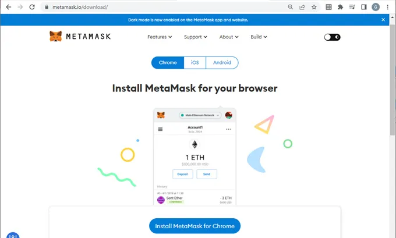396x238 pixels.
Task: Reload the page with the refresh icon
Action: [x=32, y=7]
